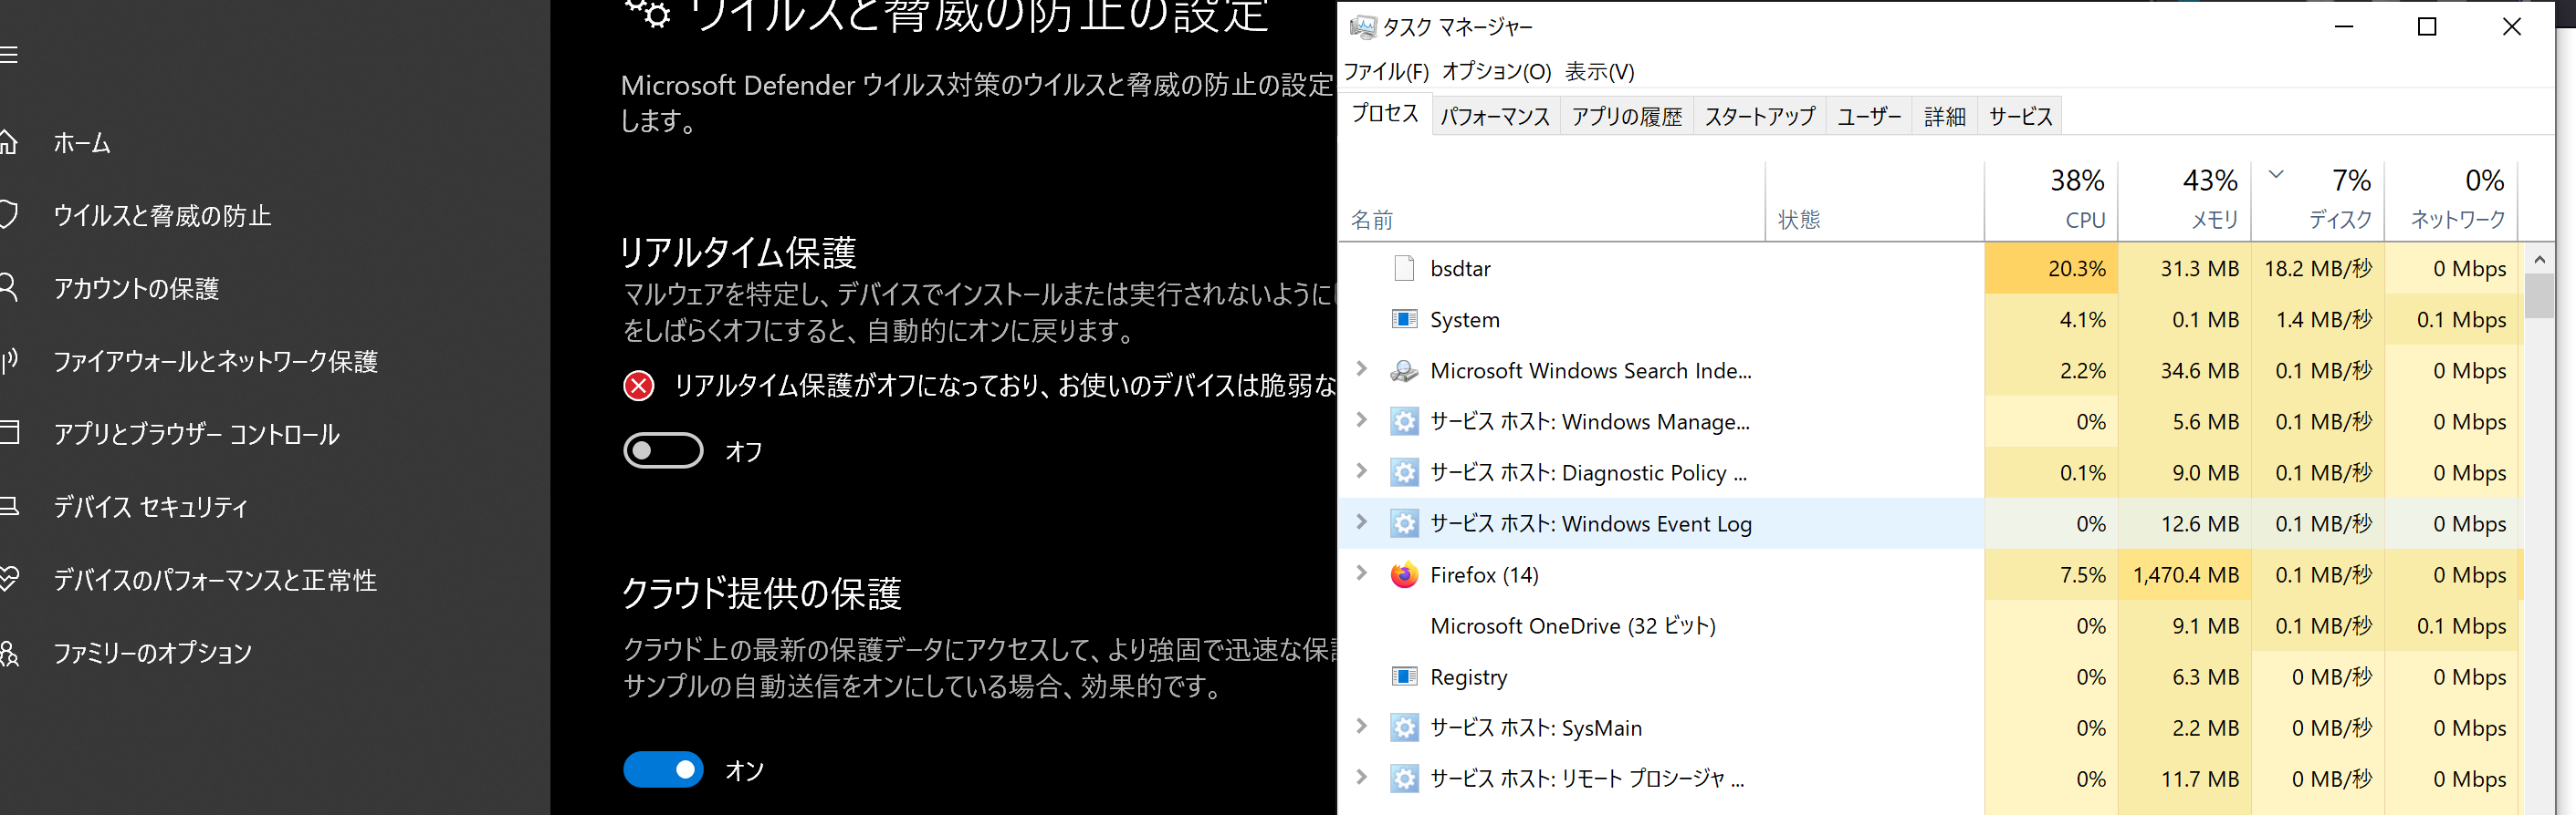Screen dimensions: 2576x815
Task: Click the bsdtar process file icon
Action: (x=1404, y=269)
